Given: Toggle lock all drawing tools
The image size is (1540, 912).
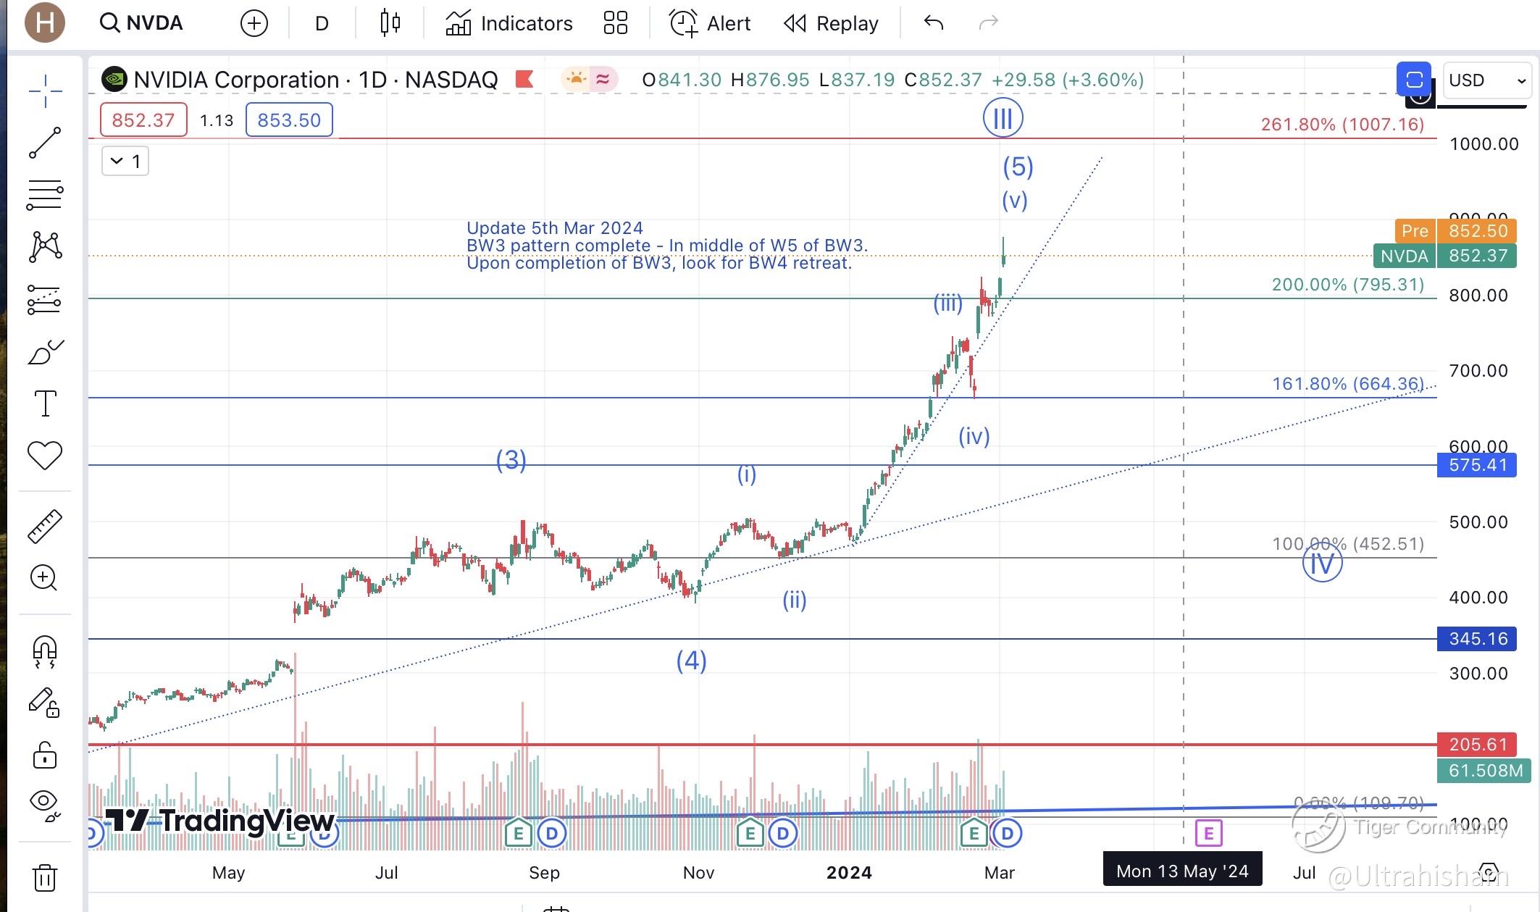Looking at the screenshot, I should pos(45,756).
